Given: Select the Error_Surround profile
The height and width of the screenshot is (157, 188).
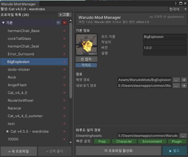Looking at the screenshot, I should [x=34, y=54].
